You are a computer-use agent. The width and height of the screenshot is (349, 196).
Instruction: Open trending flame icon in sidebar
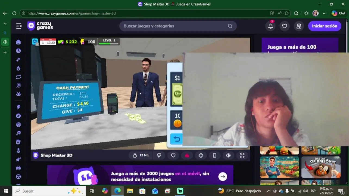pos(18,68)
